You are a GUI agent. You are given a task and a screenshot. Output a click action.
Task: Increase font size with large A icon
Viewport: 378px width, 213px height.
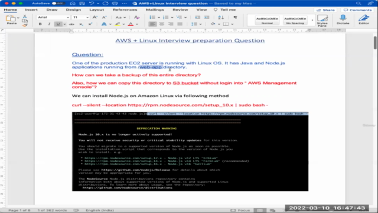pyautogui.click(x=95, y=17)
